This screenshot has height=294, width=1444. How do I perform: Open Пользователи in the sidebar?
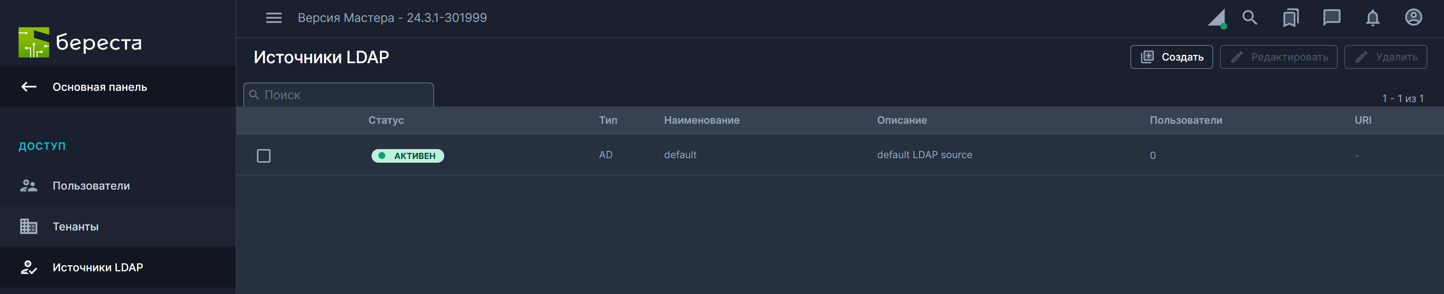91,186
